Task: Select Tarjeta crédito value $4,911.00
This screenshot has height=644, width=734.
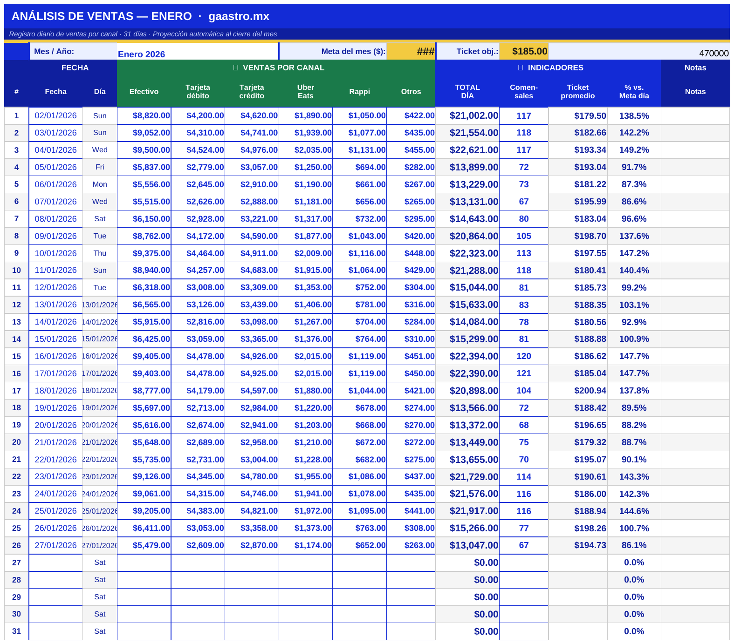Action: point(252,253)
